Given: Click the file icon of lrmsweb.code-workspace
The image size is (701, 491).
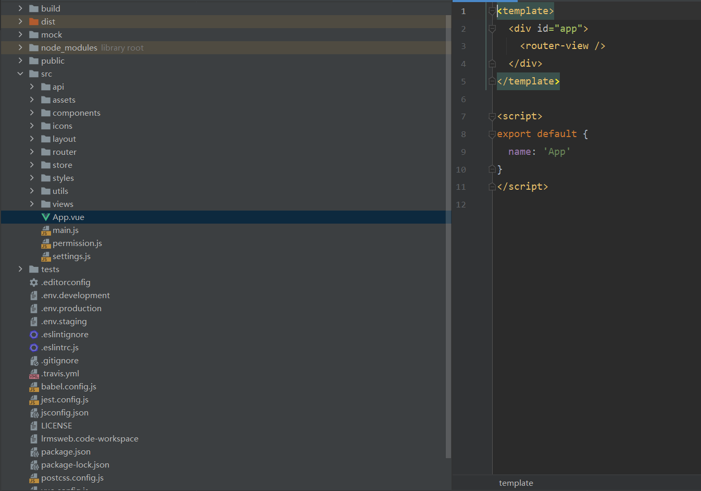Looking at the screenshot, I should coord(34,439).
